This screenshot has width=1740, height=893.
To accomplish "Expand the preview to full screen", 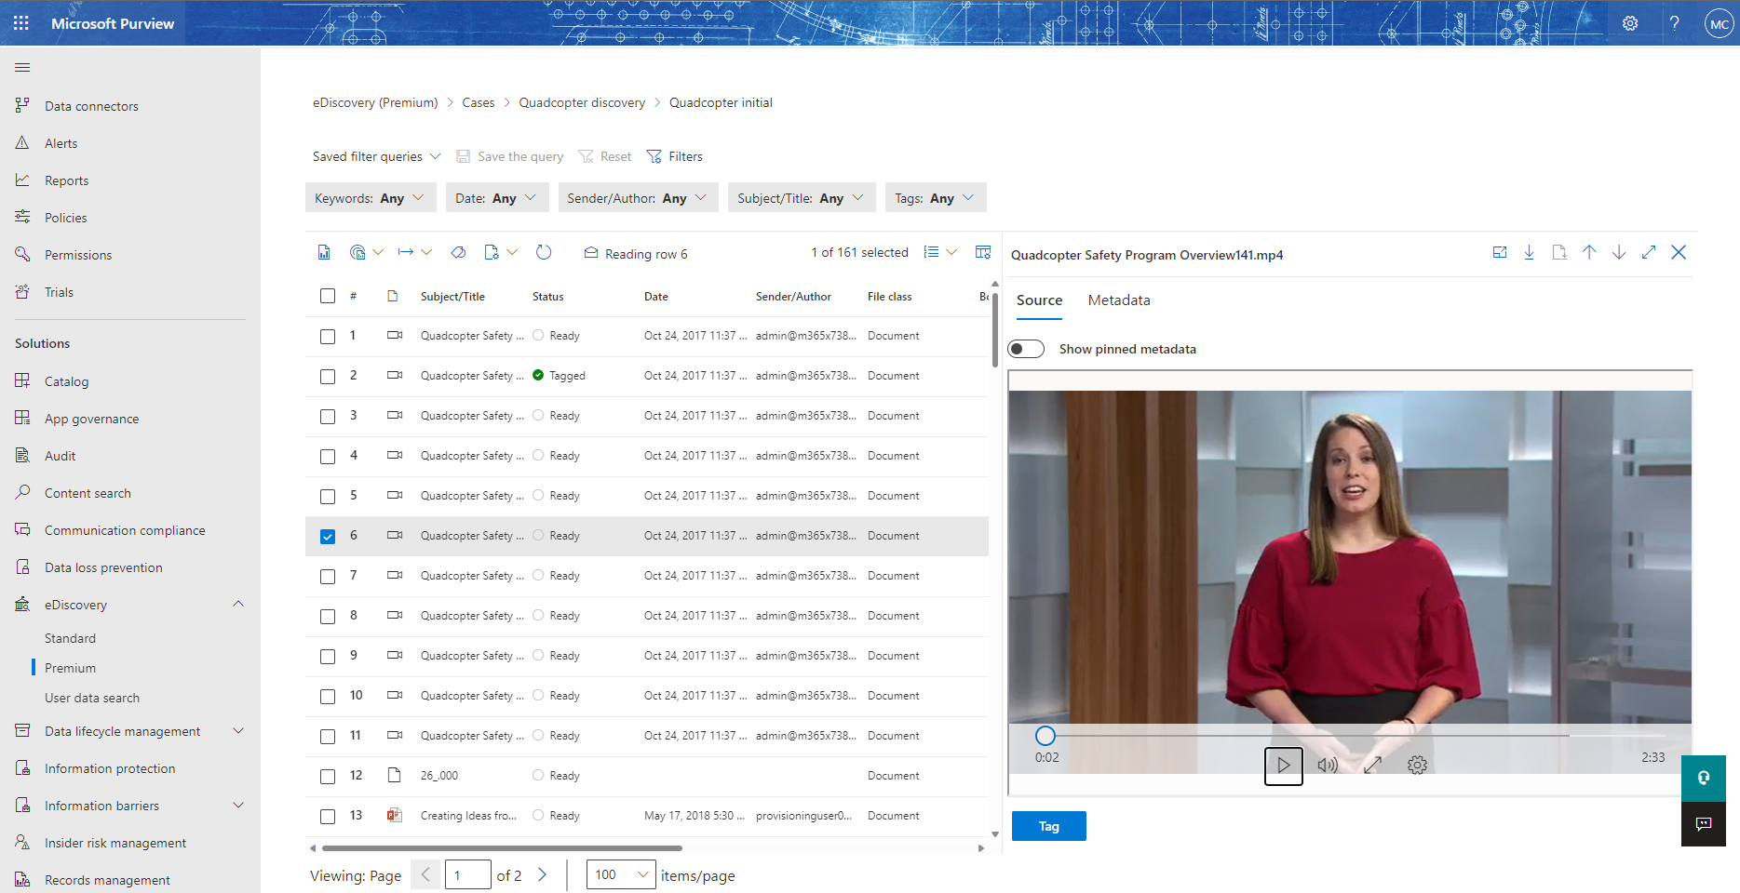I will point(1649,252).
